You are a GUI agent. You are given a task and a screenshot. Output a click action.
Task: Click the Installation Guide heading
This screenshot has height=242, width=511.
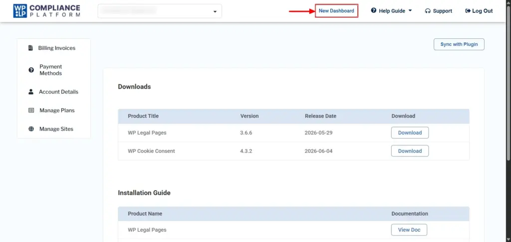click(x=144, y=193)
